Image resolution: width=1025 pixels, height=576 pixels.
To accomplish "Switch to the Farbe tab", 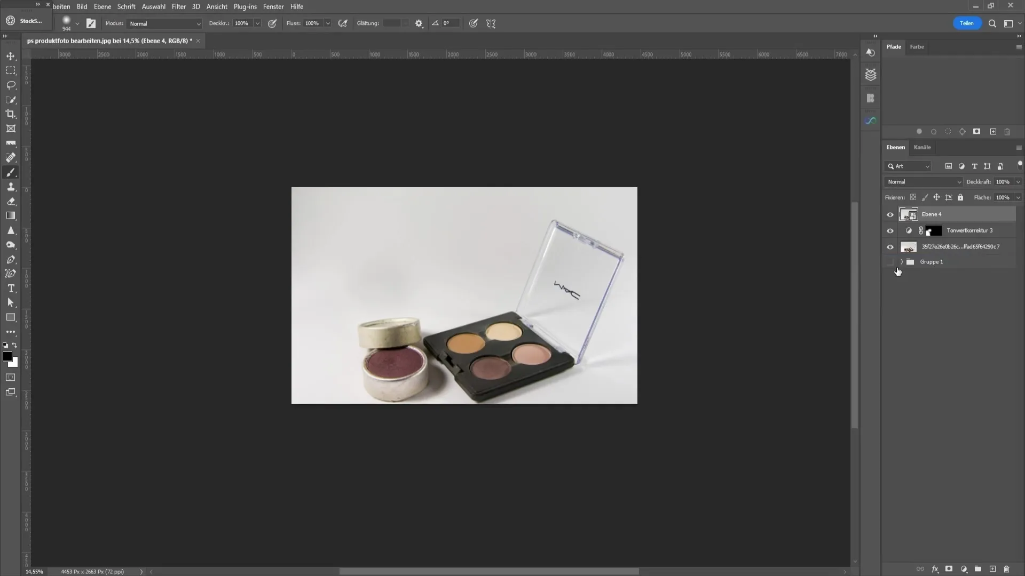I will [x=917, y=47].
